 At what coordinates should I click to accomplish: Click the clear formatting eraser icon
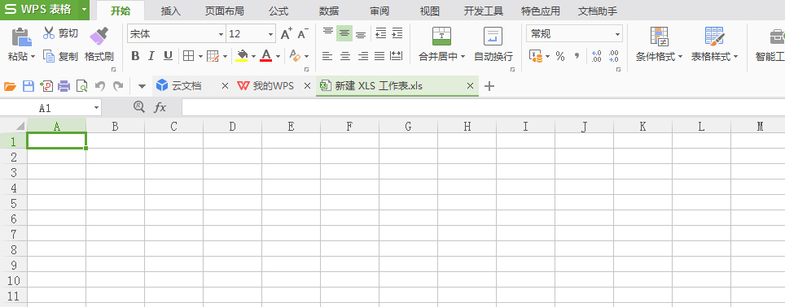coord(295,56)
